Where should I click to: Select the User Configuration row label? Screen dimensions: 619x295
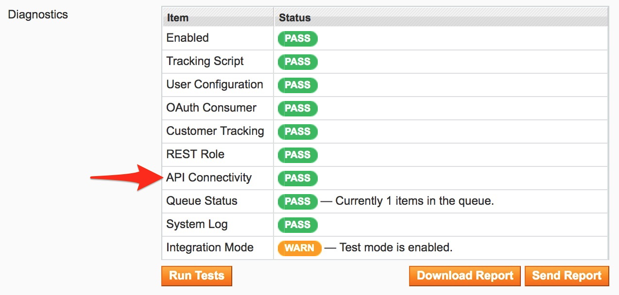[215, 84]
